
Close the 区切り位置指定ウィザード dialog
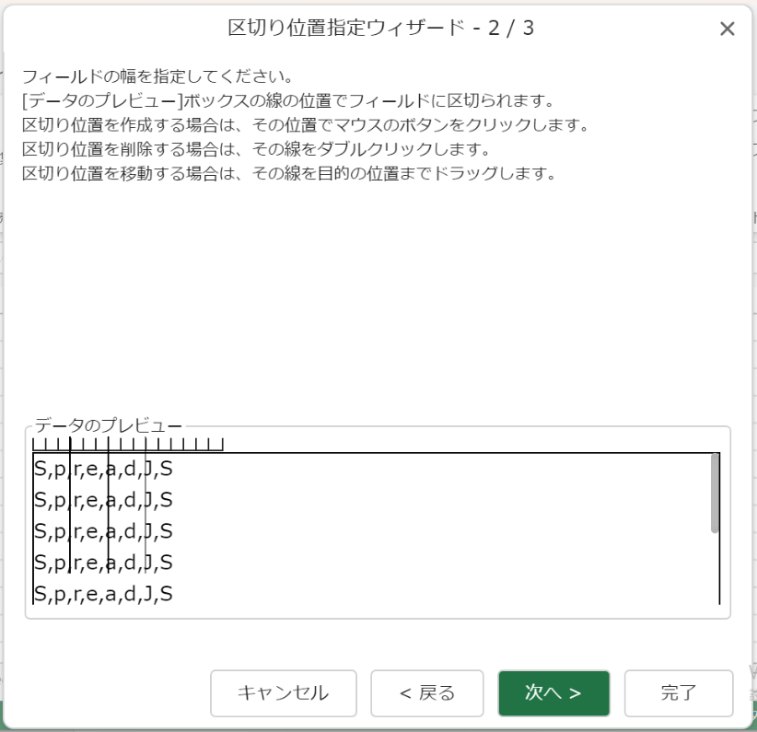[x=727, y=29]
